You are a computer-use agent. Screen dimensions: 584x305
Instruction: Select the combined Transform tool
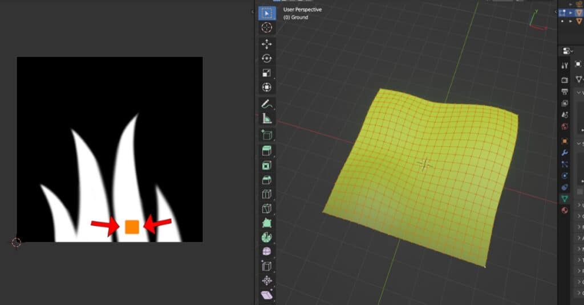(267, 87)
